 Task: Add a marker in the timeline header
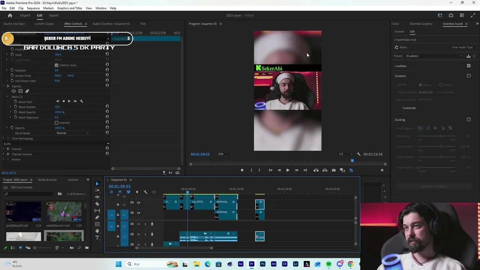coord(137,192)
